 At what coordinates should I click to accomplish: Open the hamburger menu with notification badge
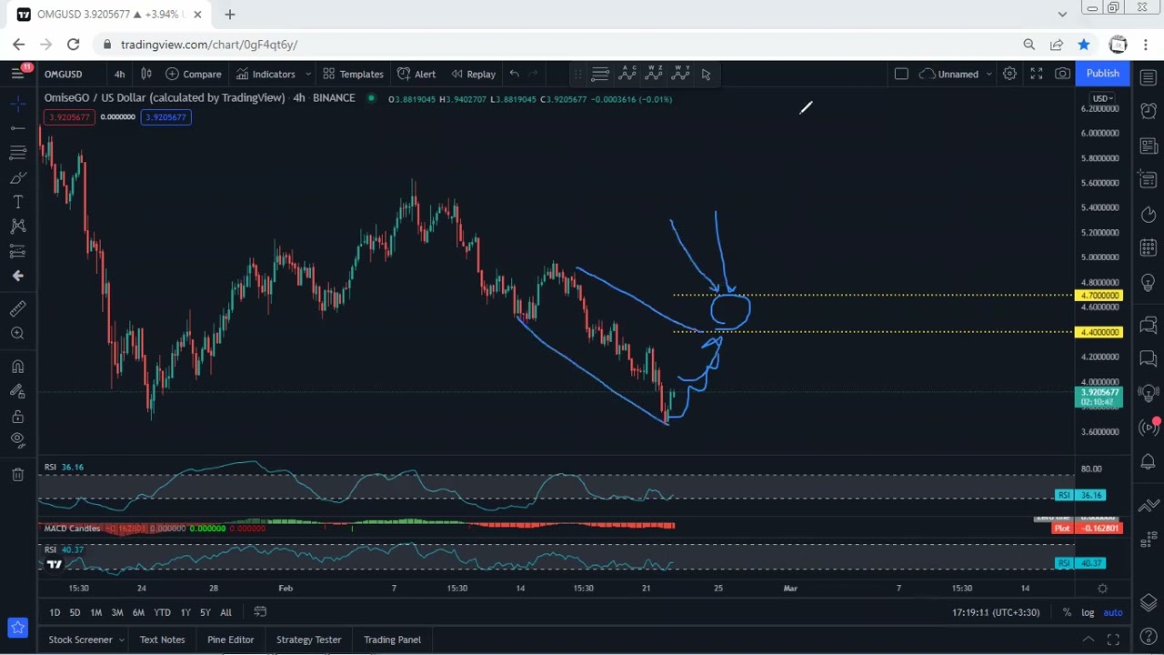pos(17,74)
